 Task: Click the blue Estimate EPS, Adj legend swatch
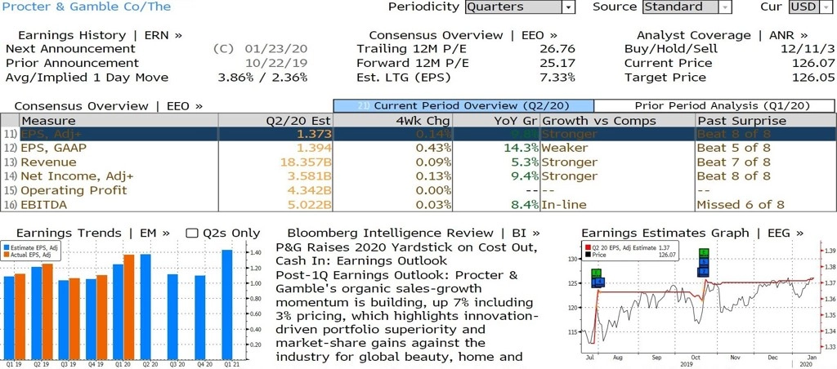point(7,248)
